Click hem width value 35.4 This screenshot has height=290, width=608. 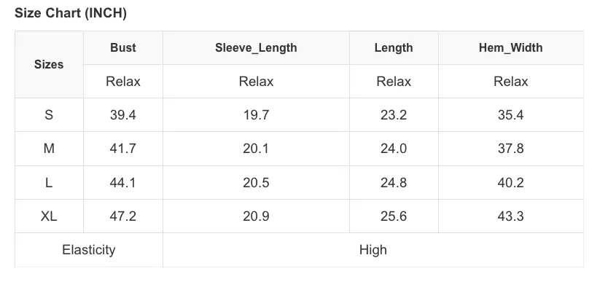pyautogui.click(x=510, y=115)
